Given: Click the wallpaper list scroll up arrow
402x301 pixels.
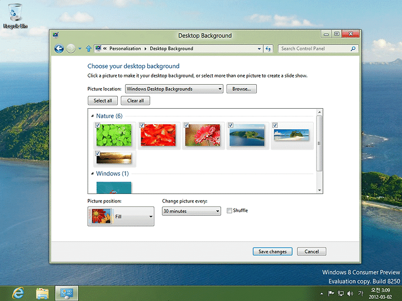Looking at the screenshot, I should point(319,112).
